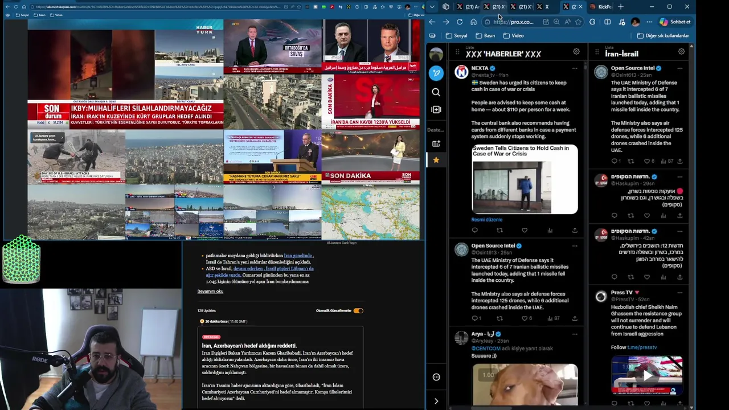Open Resmi düzenle link under NEXTA image
This screenshot has height=410, width=729.
486,219
